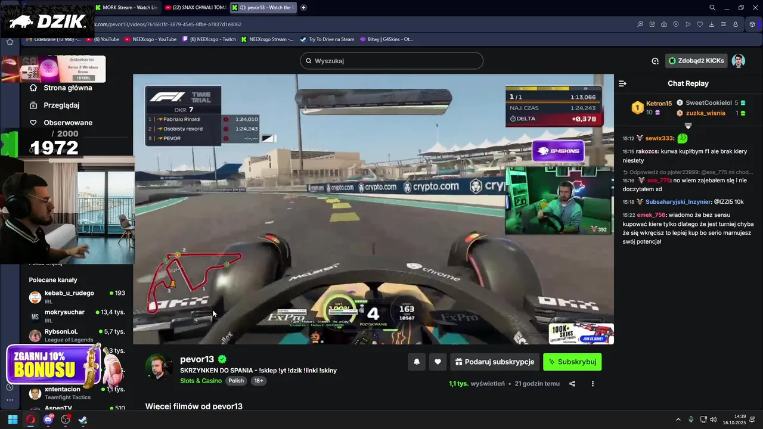This screenshot has width=763, height=429.
Task: Click the address bar URL
Action: pos(168,24)
